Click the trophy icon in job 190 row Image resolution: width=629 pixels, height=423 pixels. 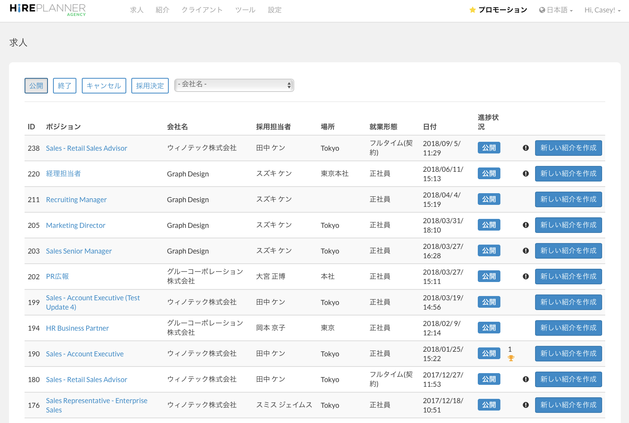(511, 358)
